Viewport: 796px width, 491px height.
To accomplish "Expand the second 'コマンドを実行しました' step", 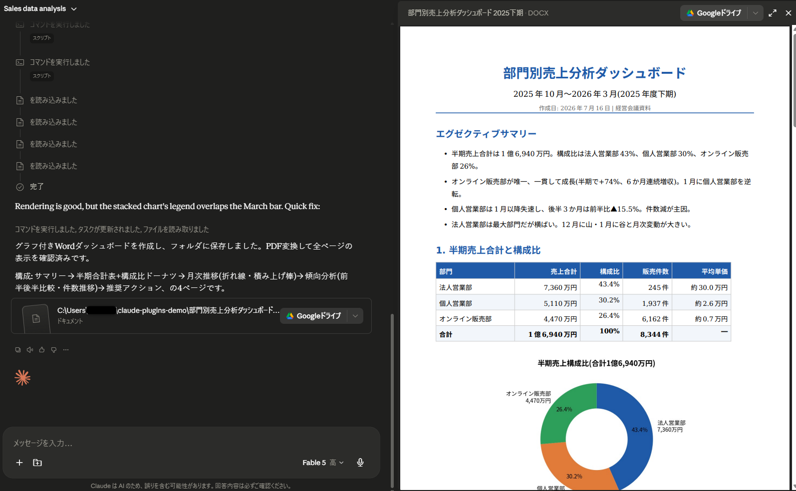I will pos(60,62).
